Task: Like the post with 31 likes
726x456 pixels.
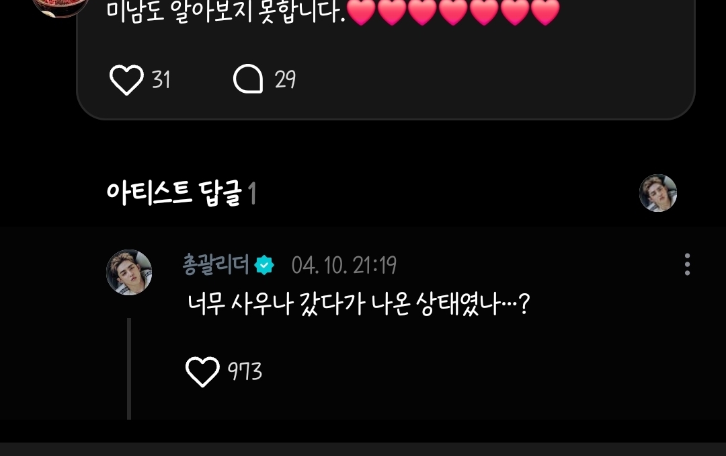Action: 126,80
